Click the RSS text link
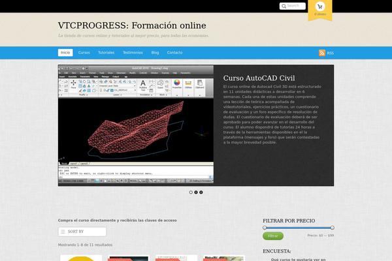Screen dimensions: 392x261 [x=330, y=54]
